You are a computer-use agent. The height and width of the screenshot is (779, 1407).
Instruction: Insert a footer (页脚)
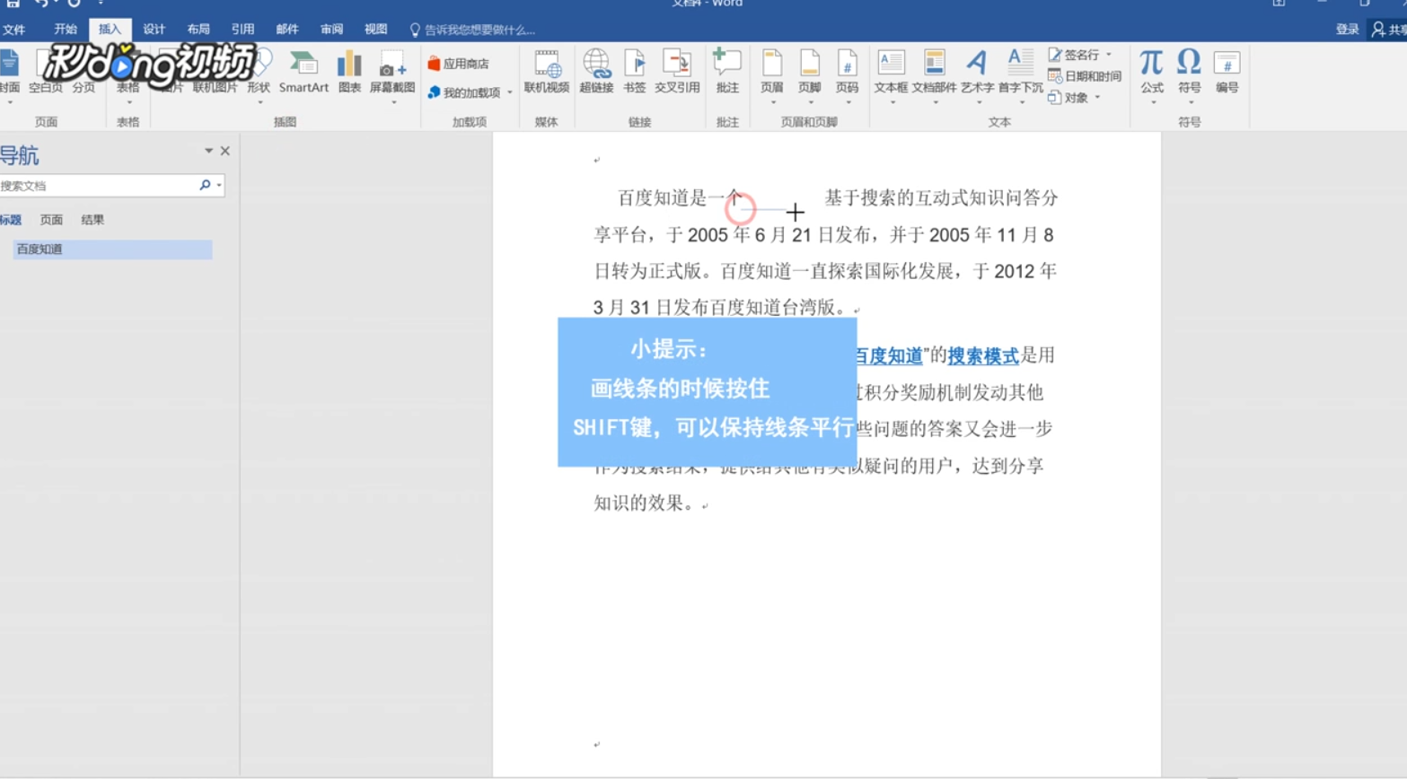click(x=810, y=76)
